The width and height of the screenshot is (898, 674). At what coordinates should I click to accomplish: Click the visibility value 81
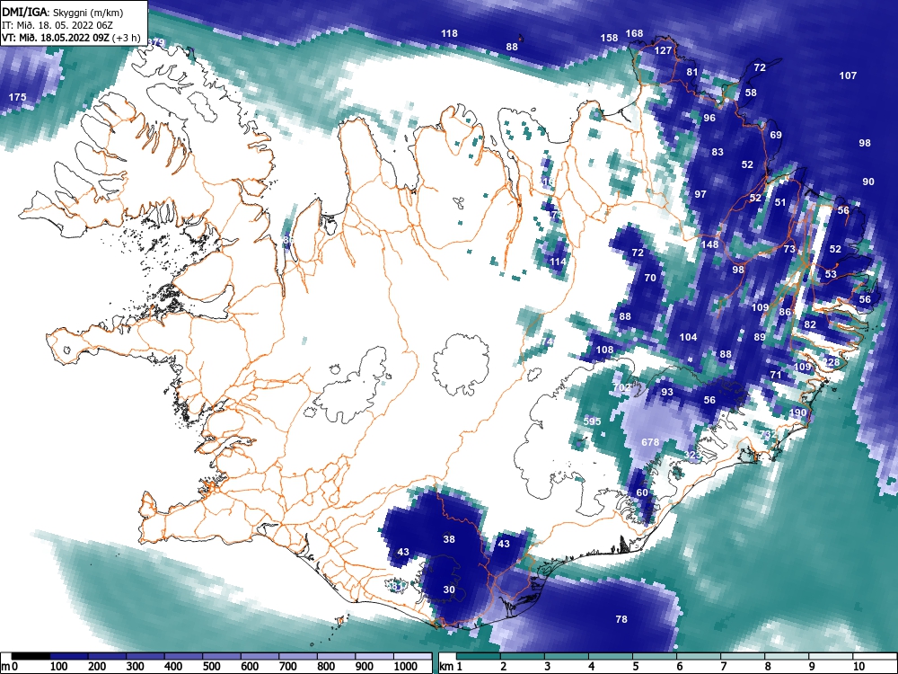[x=692, y=72]
